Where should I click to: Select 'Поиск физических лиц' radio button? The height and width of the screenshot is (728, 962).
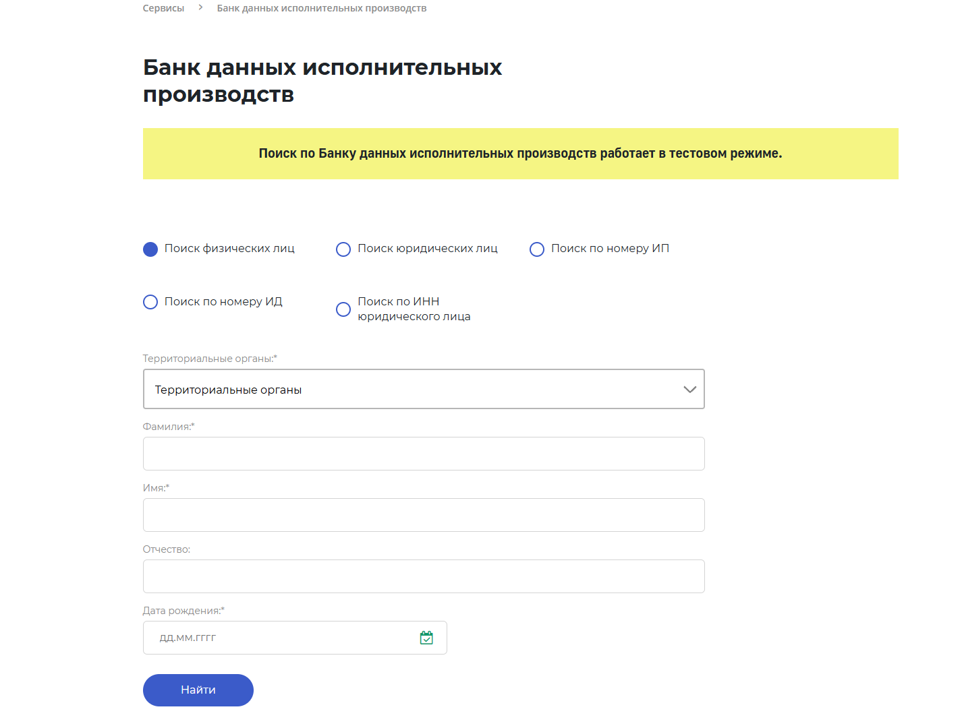point(150,249)
